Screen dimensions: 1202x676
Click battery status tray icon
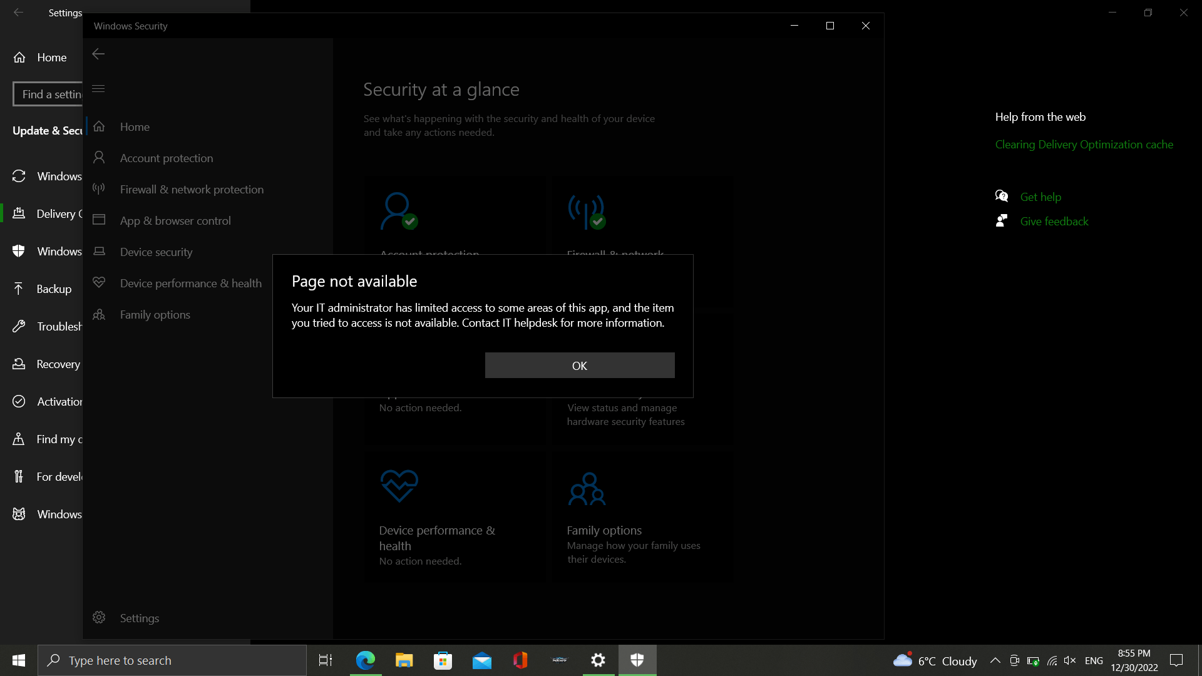tap(1033, 660)
